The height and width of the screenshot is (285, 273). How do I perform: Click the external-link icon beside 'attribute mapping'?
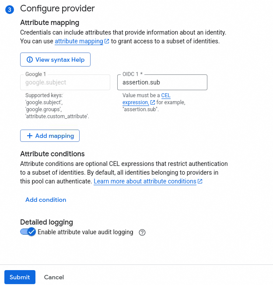click(x=107, y=42)
